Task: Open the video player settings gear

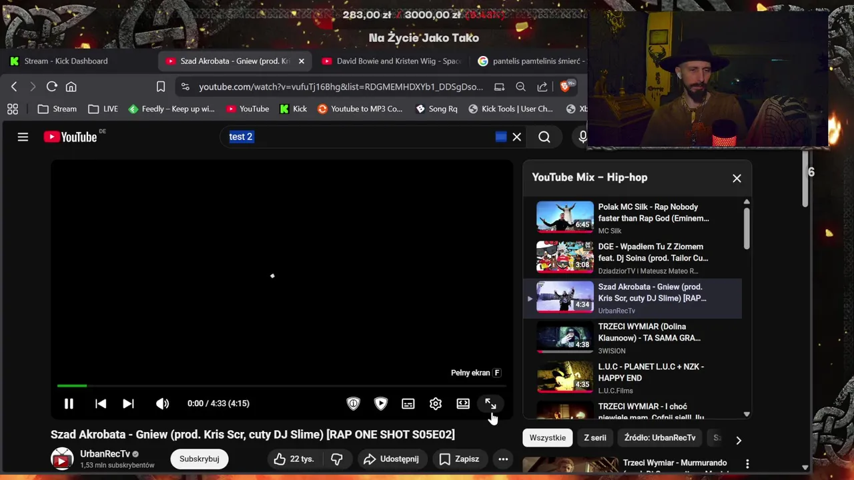Action: [436, 403]
